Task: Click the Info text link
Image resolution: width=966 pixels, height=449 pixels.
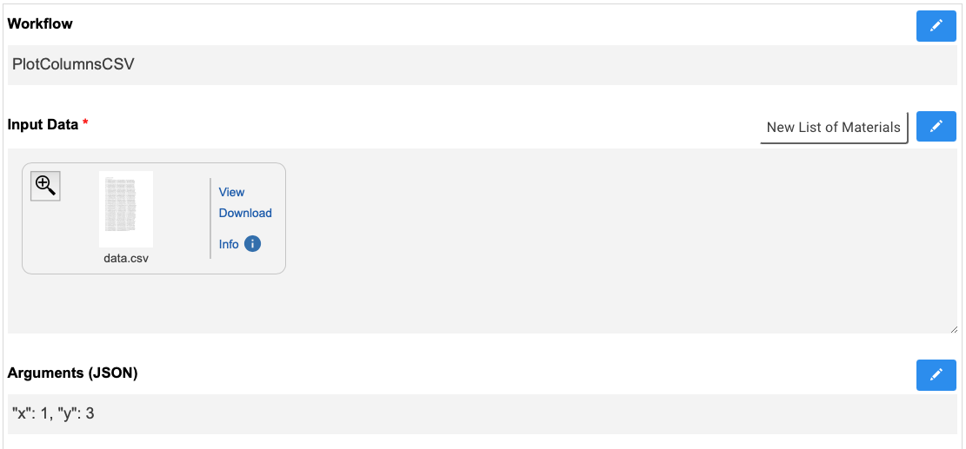Action: (x=229, y=244)
